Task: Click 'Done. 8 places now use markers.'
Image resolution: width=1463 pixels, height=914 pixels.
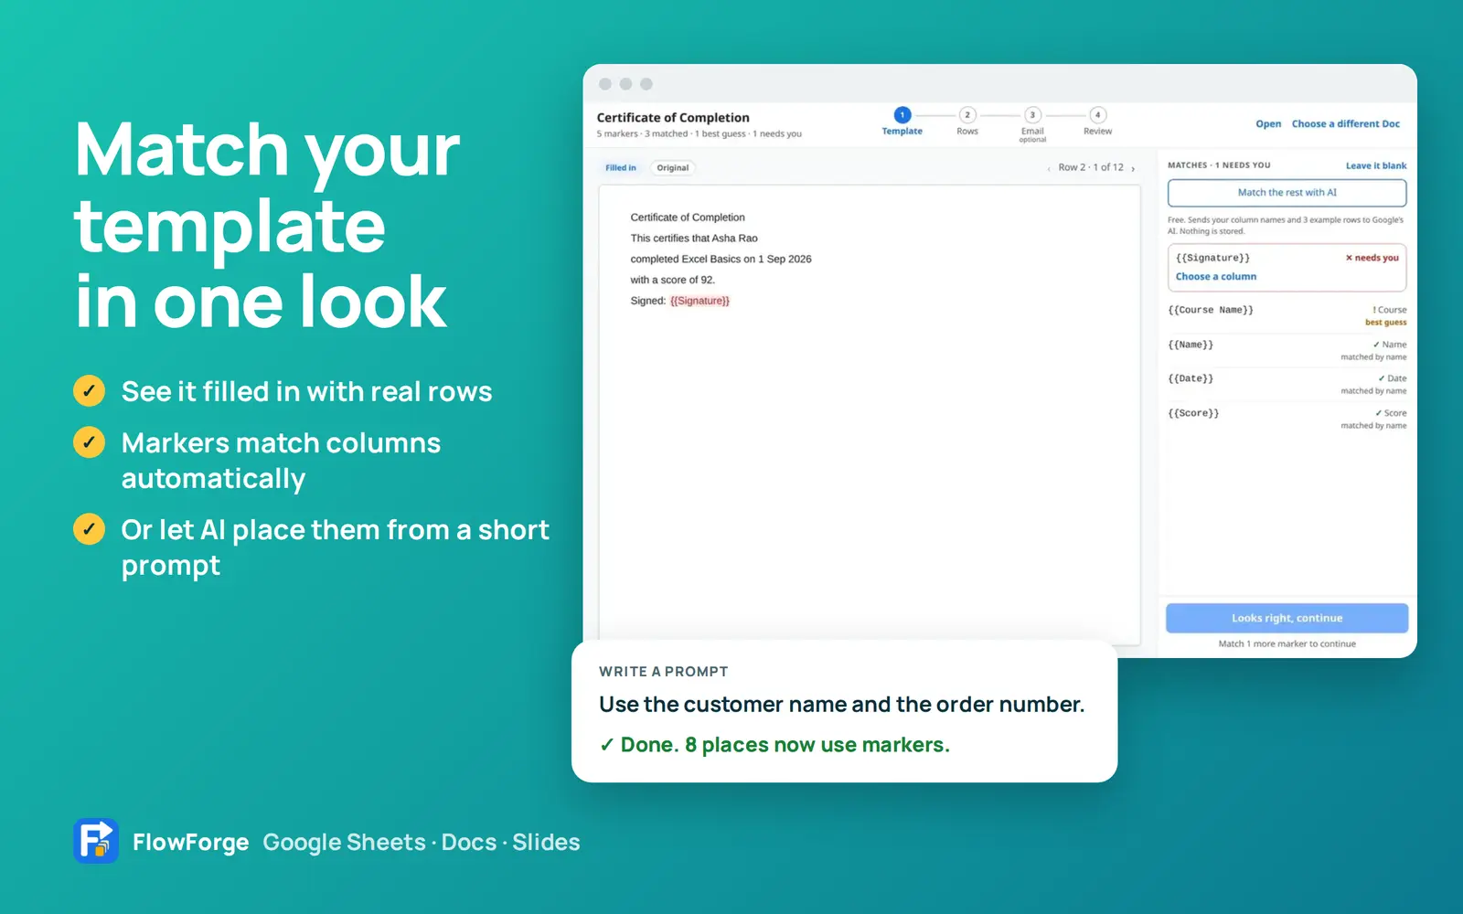Action: tap(774, 745)
